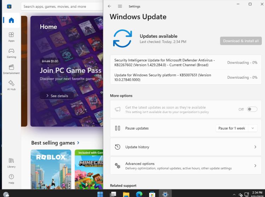Click the Windows Start button on the taskbar
This screenshot has height=197, width=265.
pyautogui.click(x=100, y=194)
